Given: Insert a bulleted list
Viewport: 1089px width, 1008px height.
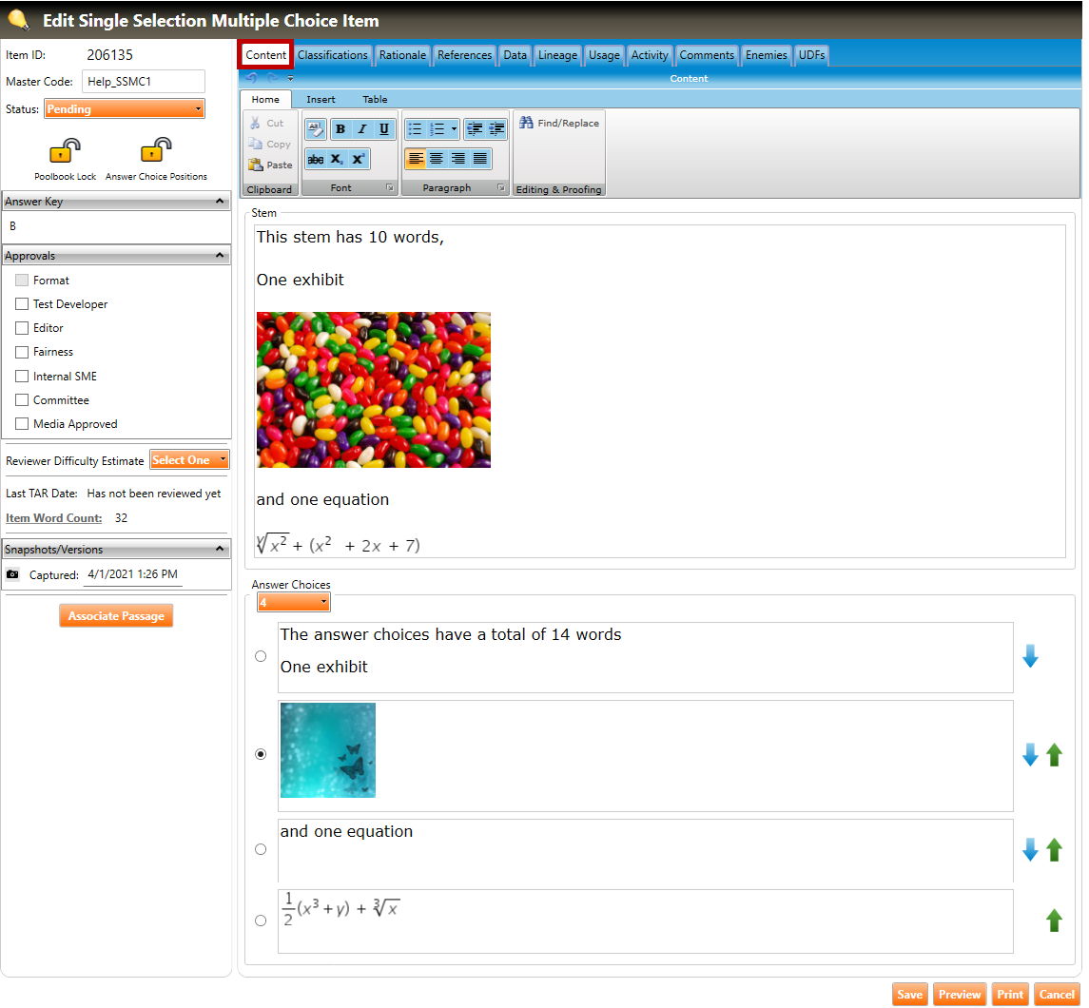Looking at the screenshot, I should [415, 129].
